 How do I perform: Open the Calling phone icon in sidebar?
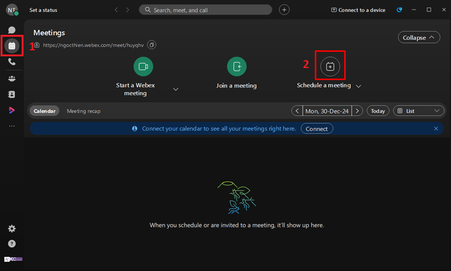[12, 61]
